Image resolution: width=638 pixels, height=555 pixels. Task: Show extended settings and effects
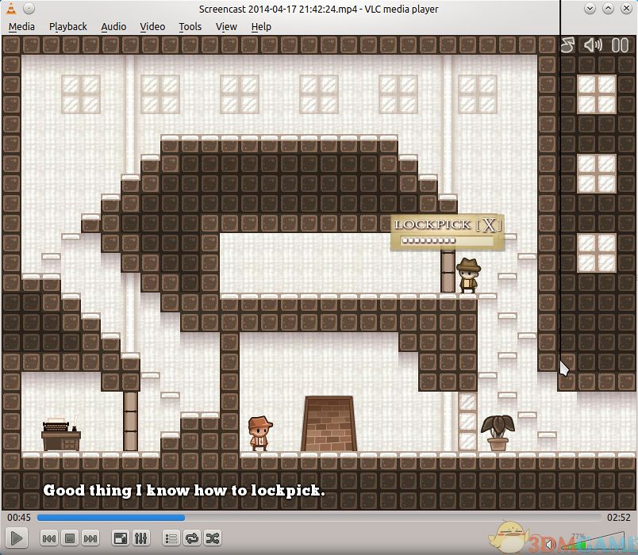pyautogui.click(x=141, y=538)
